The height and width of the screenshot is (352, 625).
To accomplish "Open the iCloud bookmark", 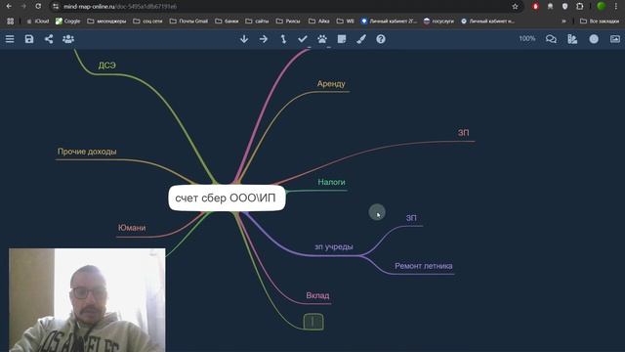I will click(x=38, y=22).
